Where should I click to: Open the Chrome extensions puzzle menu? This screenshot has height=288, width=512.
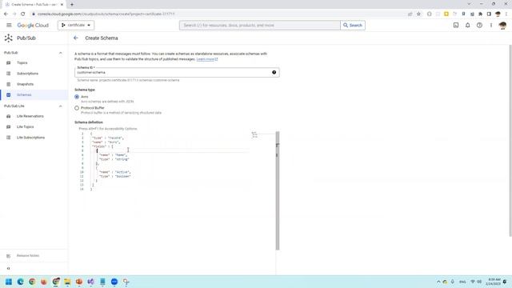point(480,14)
